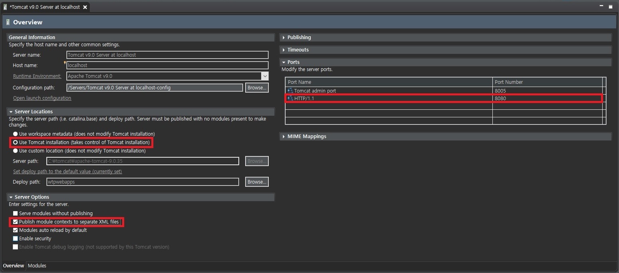619x273 pixels.
Task: Collapse the Server Options section
Action: pyautogui.click(x=11, y=197)
